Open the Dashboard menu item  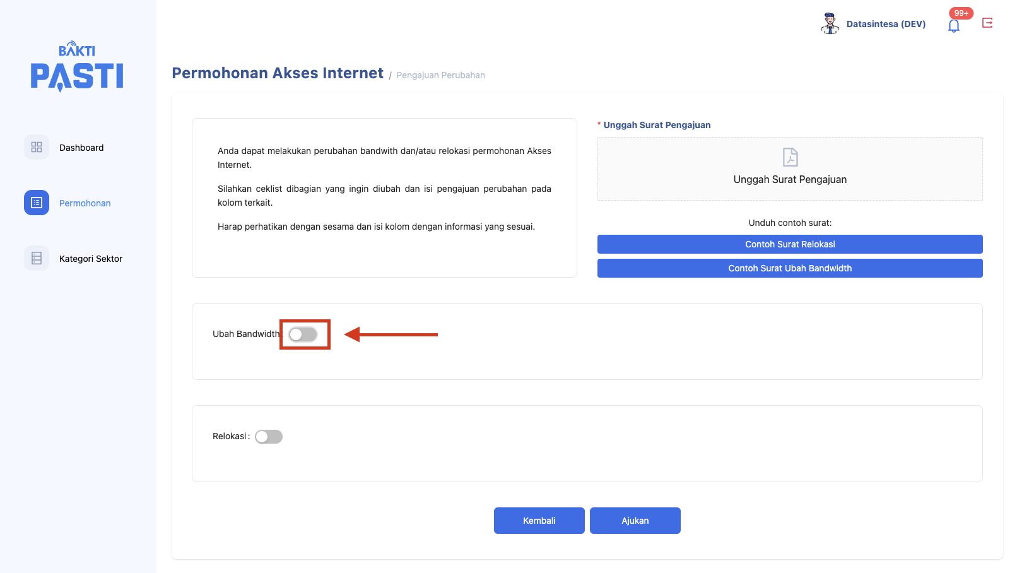pos(81,148)
